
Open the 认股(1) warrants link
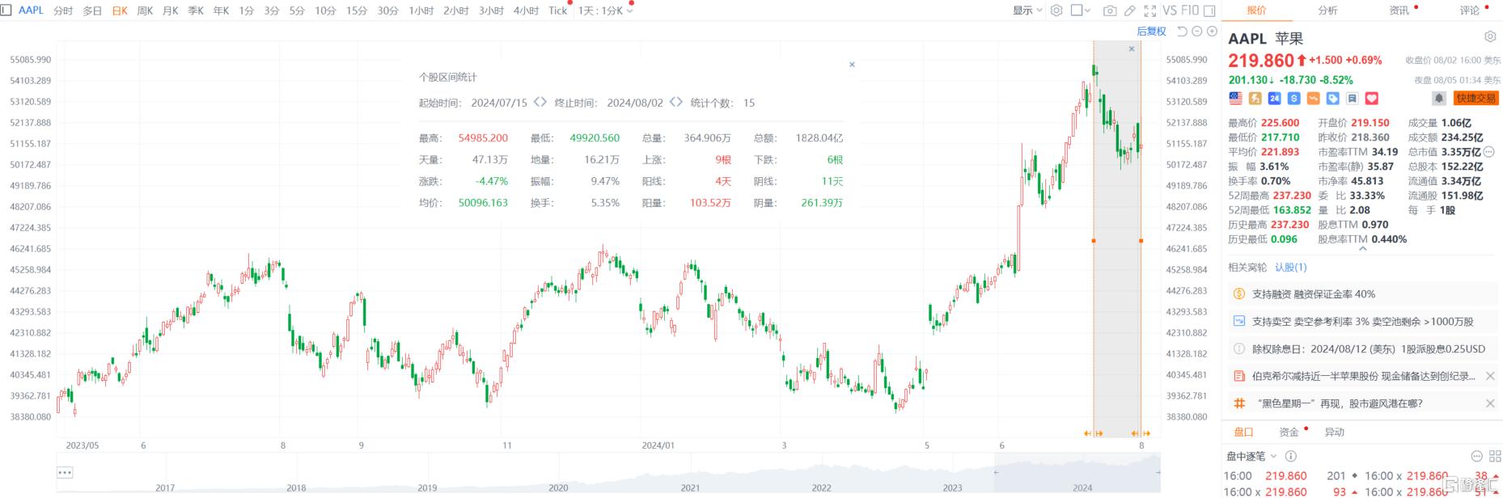click(1290, 267)
